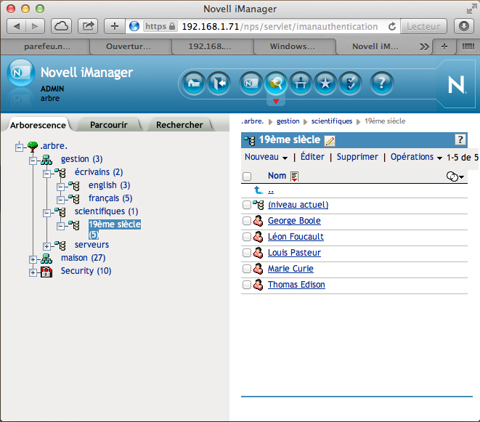Click the address bar URL field
This screenshot has width=480, height=422.
(x=280, y=27)
